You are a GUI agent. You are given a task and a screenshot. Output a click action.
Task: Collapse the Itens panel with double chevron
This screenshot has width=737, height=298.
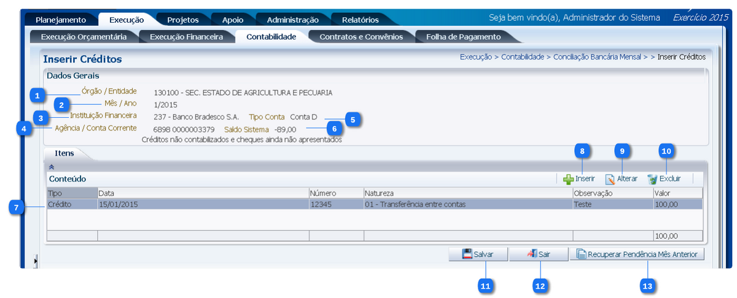tap(52, 166)
